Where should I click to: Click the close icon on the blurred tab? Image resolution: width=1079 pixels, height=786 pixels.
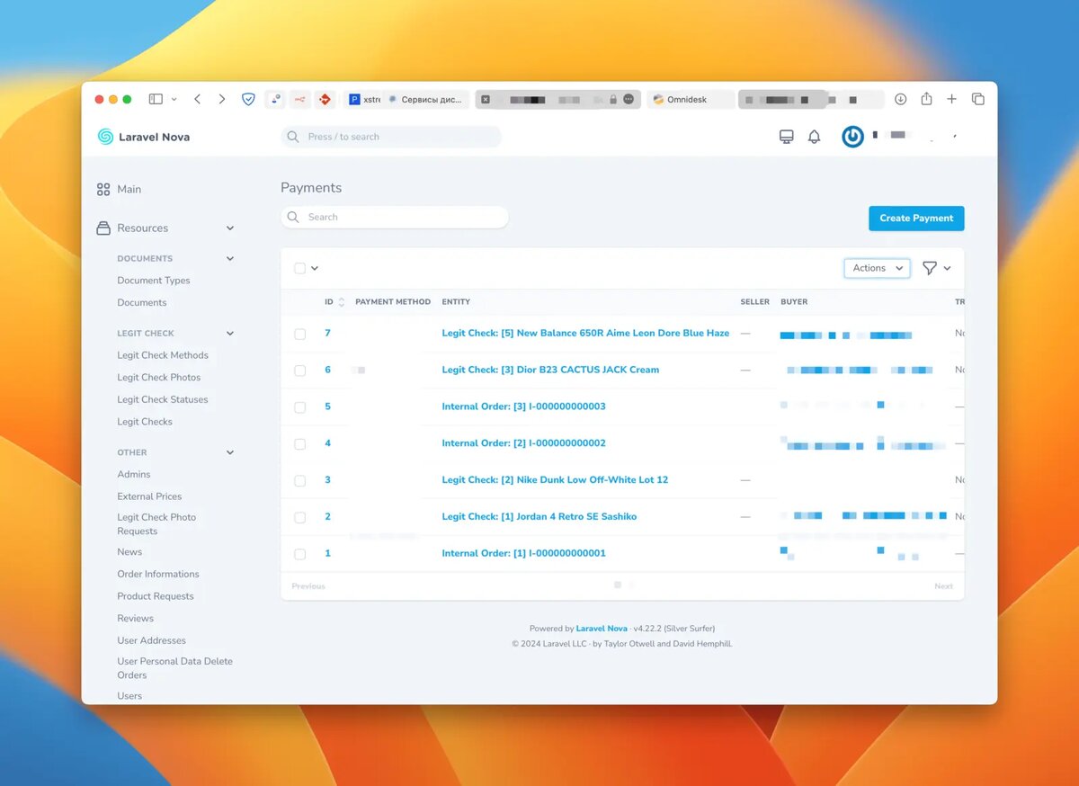[x=486, y=99]
